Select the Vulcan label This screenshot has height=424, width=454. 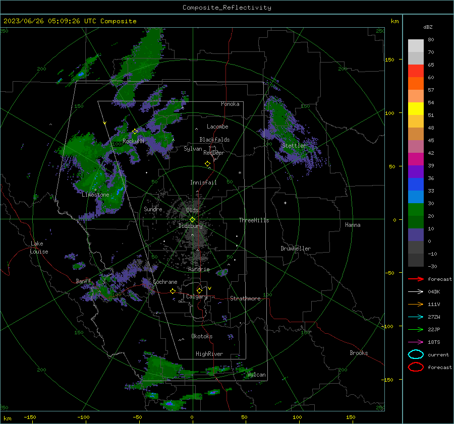(x=256, y=375)
